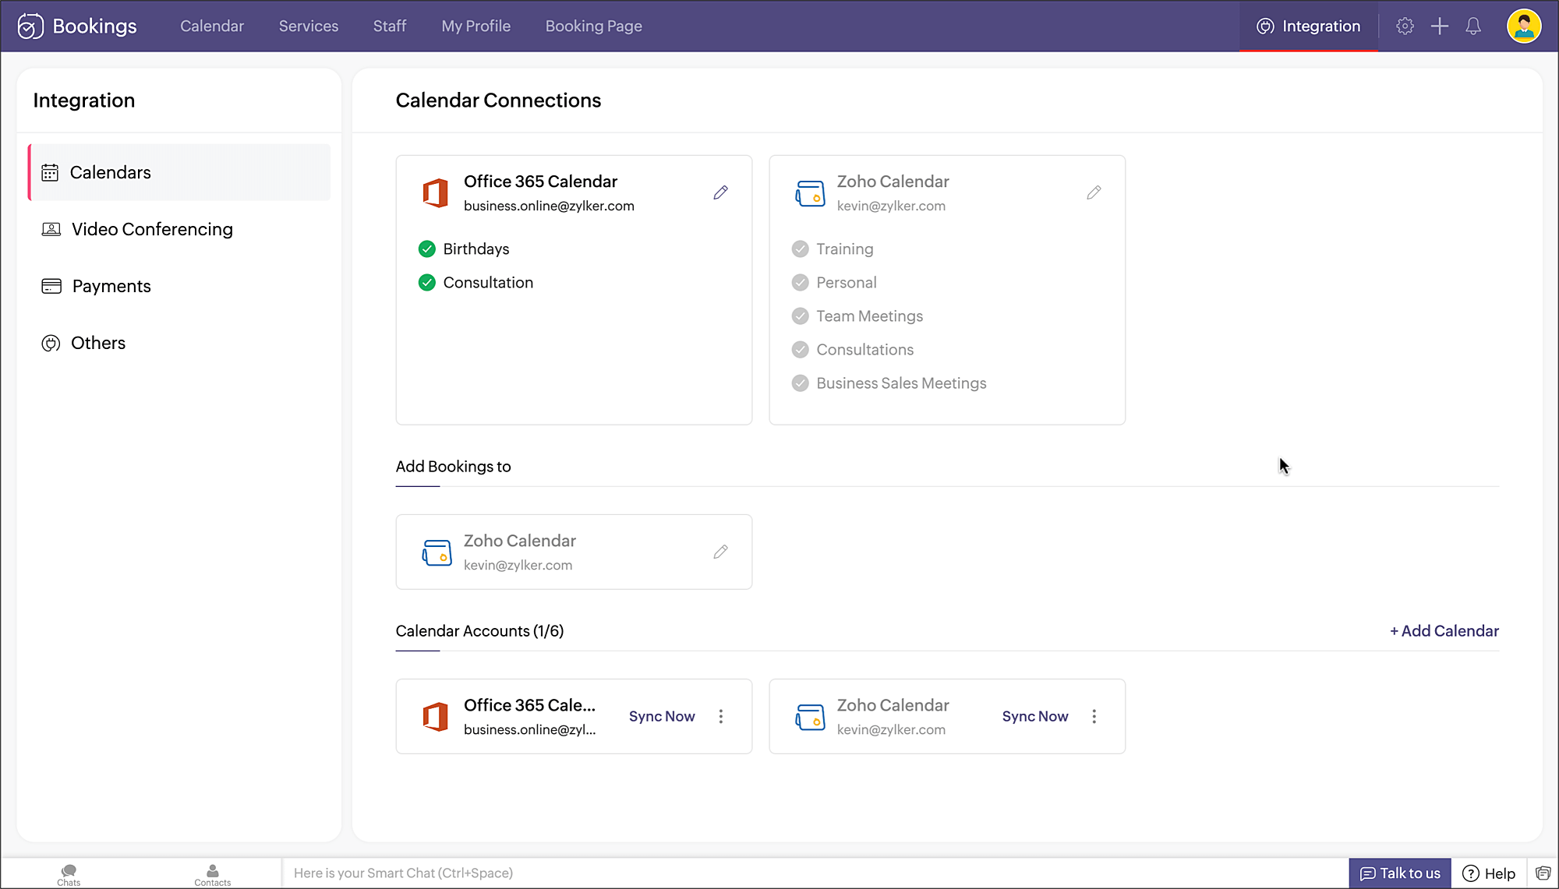
Task: Open the Help button
Action: pyautogui.click(x=1489, y=873)
